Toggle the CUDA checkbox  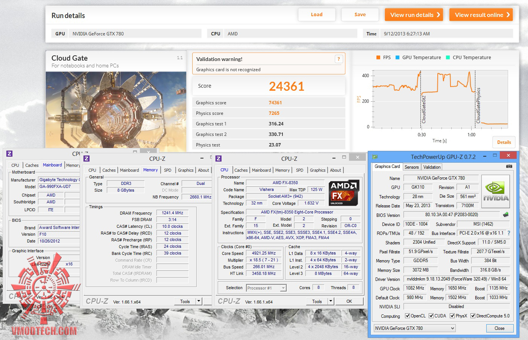coord(431,316)
